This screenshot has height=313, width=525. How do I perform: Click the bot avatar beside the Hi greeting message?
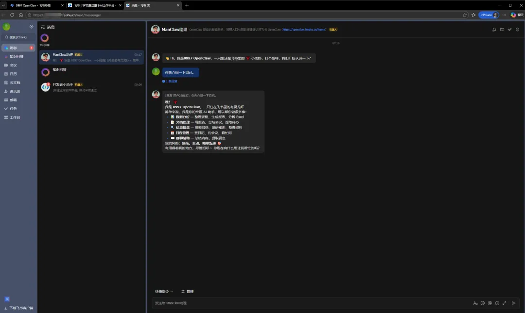156,57
